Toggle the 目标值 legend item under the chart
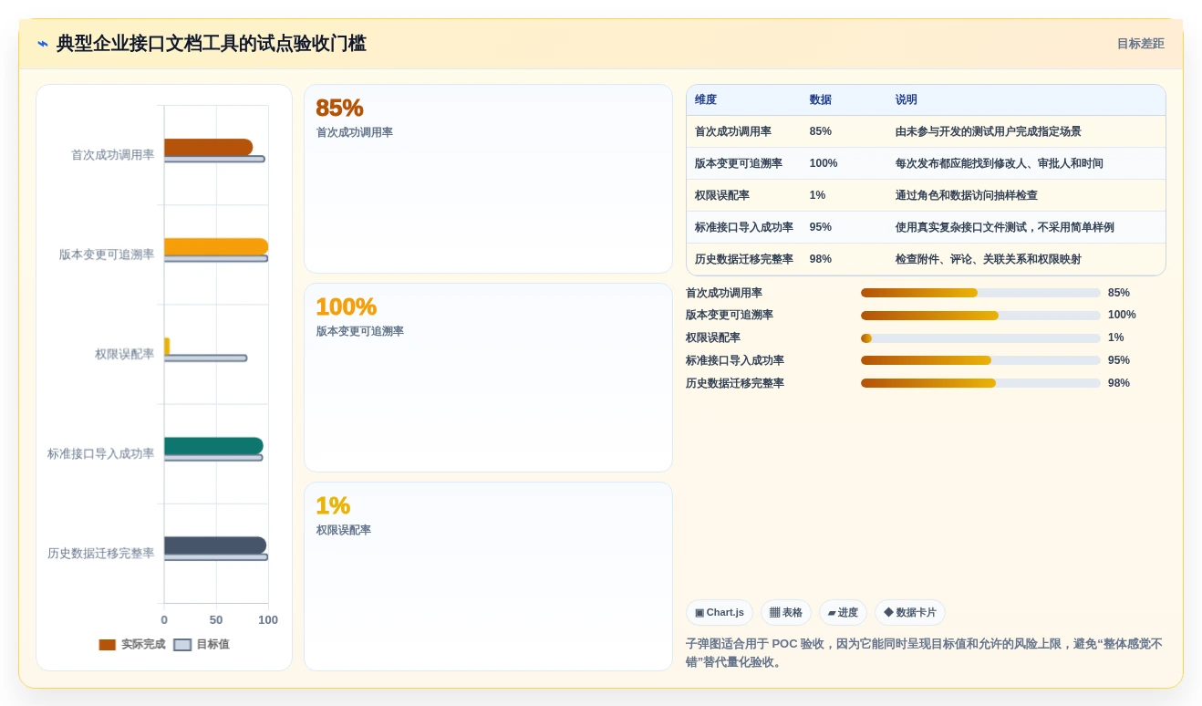 click(x=202, y=644)
